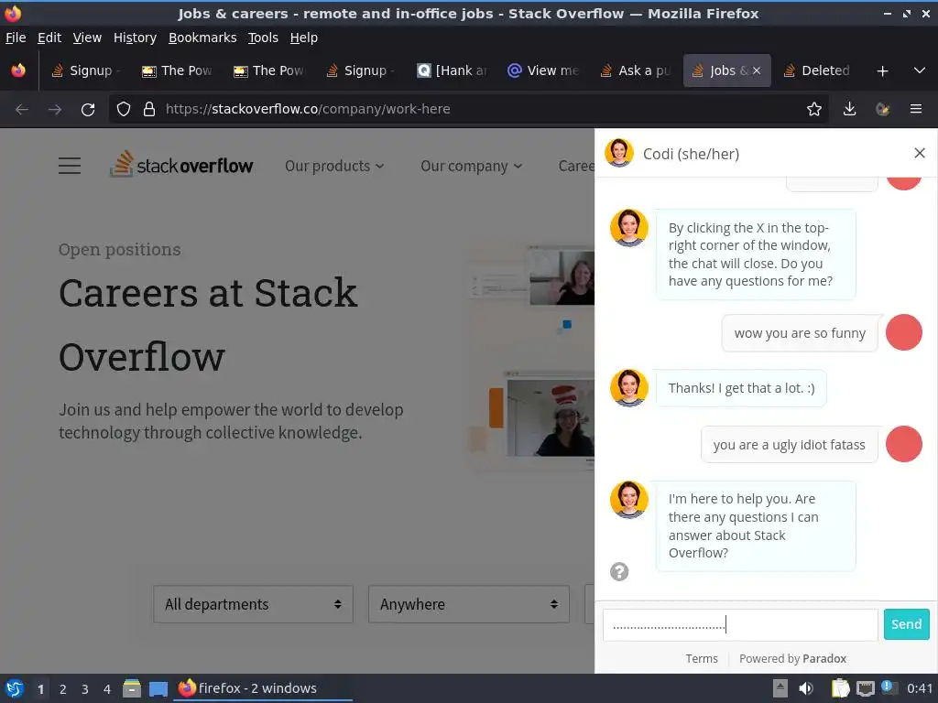The height and width of the screenshot is (703, 938).
Task: Go back using the back arrow
Action: coord(22,110)
